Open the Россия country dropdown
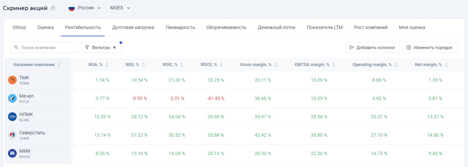Image resolution: width=468 pixels, height=167 pixels. tap(84, 8)
